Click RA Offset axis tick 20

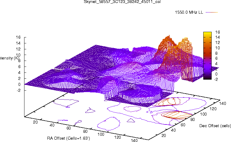(x=35, y=122)
